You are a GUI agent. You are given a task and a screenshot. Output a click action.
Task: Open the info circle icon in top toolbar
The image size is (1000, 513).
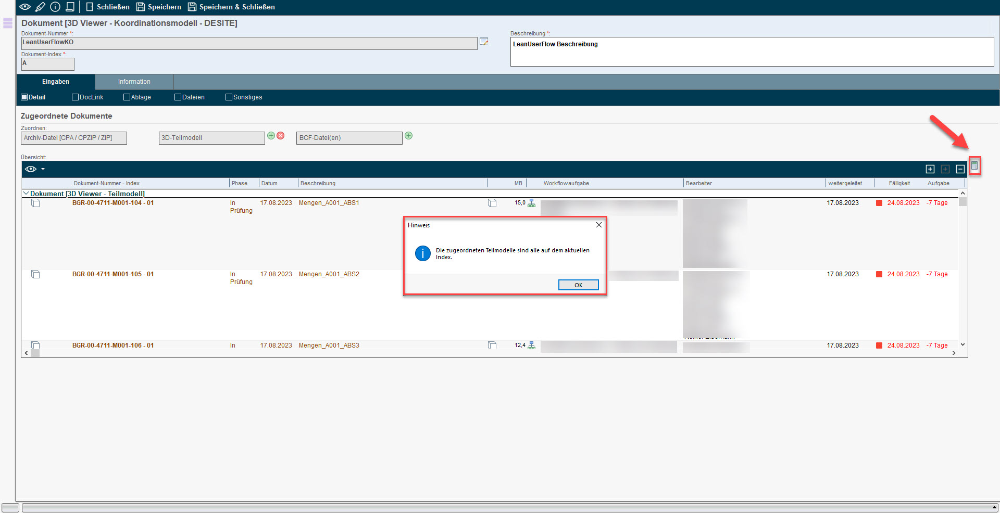coord(55,7)
